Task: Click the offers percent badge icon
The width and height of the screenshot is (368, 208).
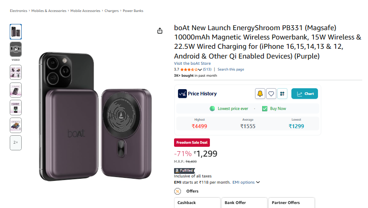Action: (178, 191)
